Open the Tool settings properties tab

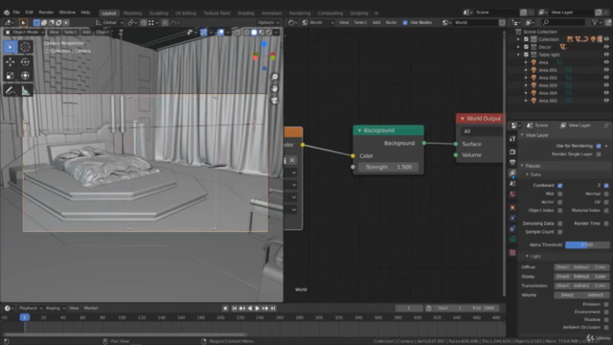pos(512,138)
